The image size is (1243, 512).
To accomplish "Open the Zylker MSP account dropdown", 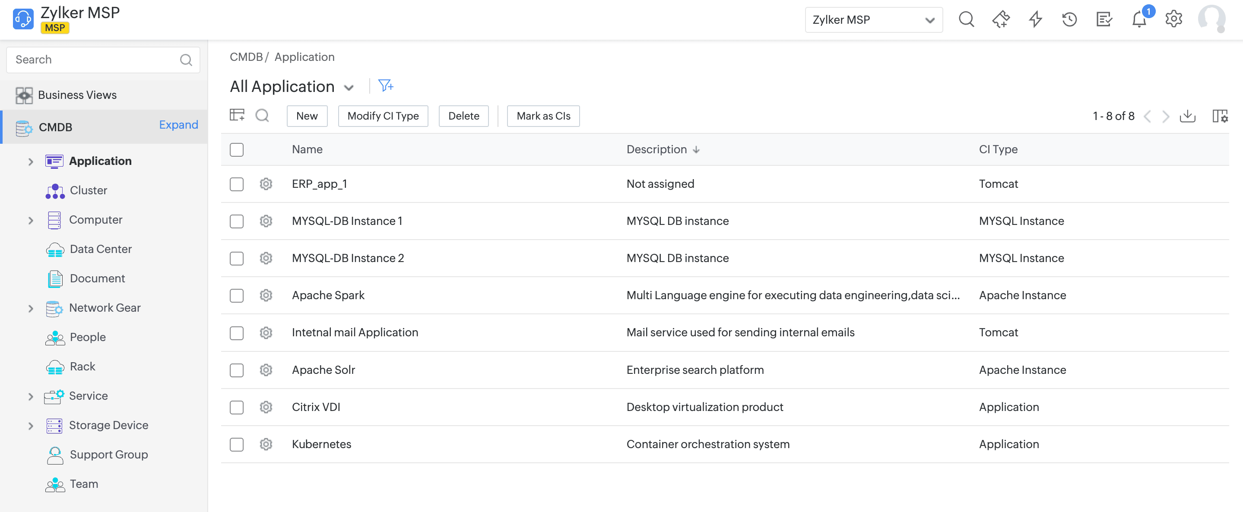I will click(x=873, y=20).
